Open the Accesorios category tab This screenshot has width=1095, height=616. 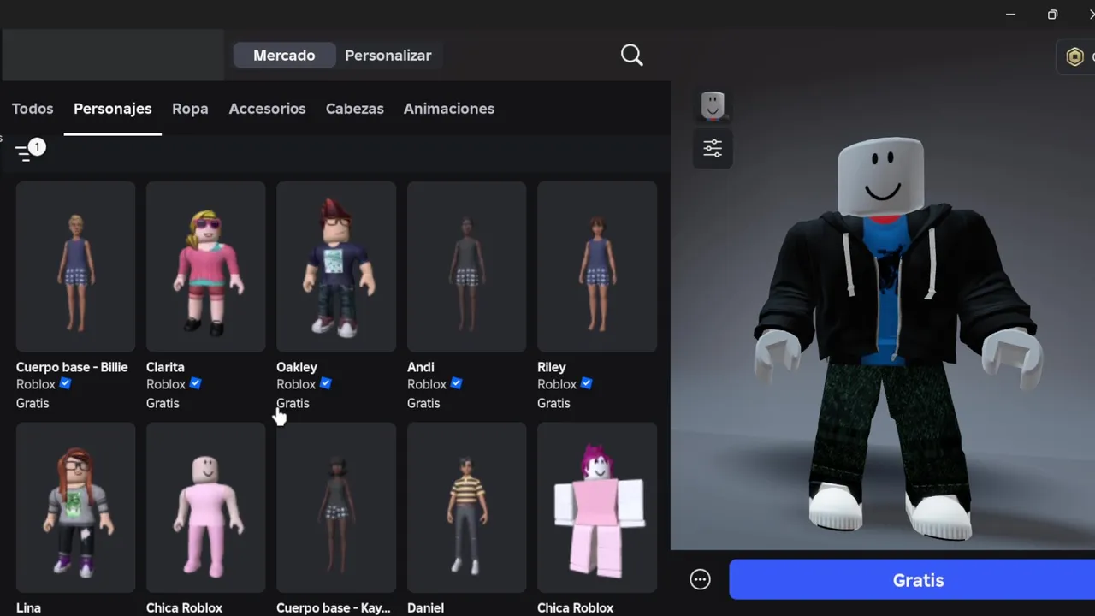(x=267, y=109)
